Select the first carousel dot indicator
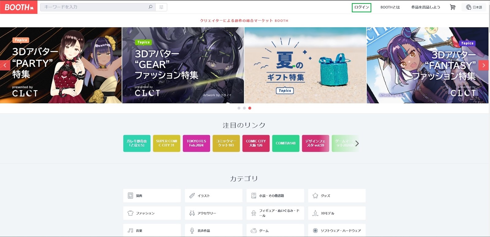Image resolution: width=490 pixels, height=237 pixels. click(x=239, y=108)
